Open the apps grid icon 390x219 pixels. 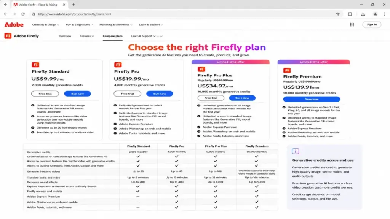pos(352,25)
